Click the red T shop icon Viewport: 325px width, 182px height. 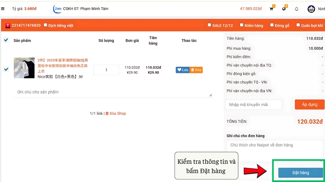(x=7, y=25)
